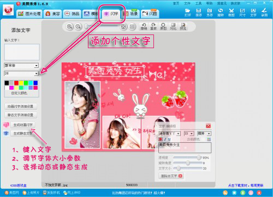Image resolution: width=273 pixels, height=197 pixels.
Task: Toggle bold in text editor panel
Action: 161,139
